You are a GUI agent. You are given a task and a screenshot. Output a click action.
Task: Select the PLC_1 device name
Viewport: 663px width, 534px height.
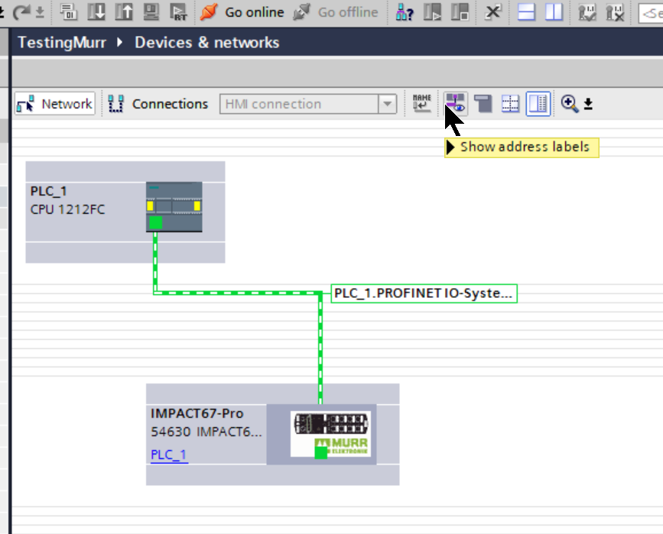coord(48,192)
